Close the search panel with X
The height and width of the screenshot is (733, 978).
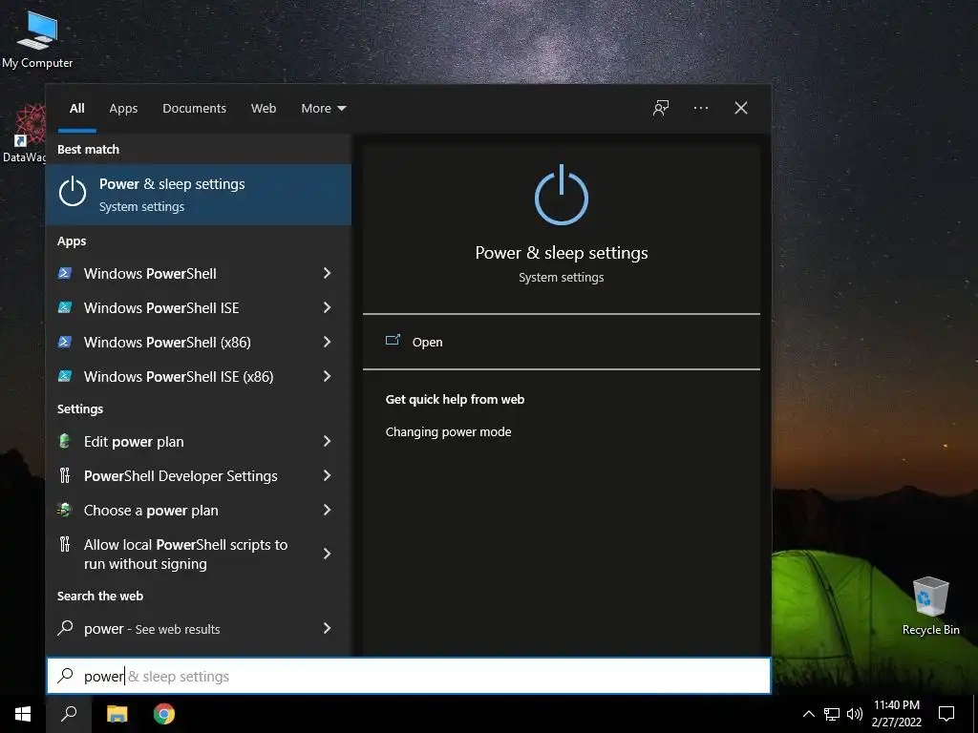[740, 108]
